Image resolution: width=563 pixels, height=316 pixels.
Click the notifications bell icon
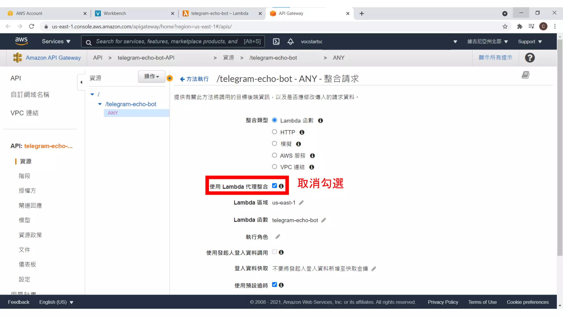coord(290,41)
